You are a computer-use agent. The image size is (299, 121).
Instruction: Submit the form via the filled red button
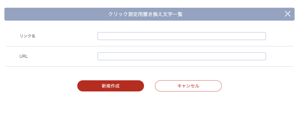[x=110, y=86]
